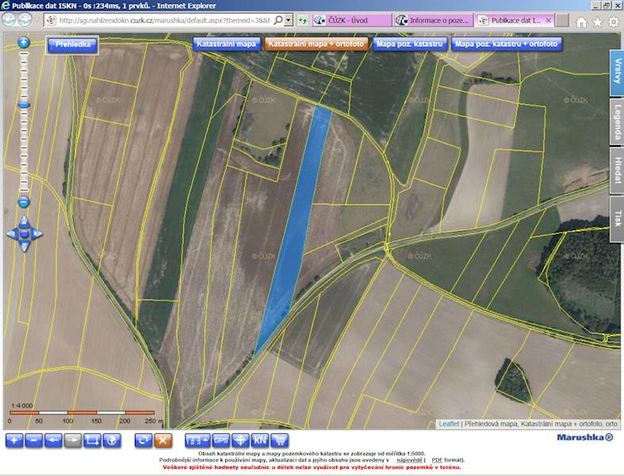Select the zoom-to-rectangle tool

click(93, 440)
